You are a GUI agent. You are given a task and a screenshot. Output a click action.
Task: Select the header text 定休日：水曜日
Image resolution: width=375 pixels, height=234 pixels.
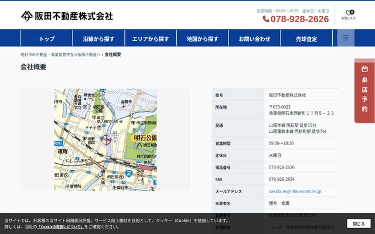point(316,11)
